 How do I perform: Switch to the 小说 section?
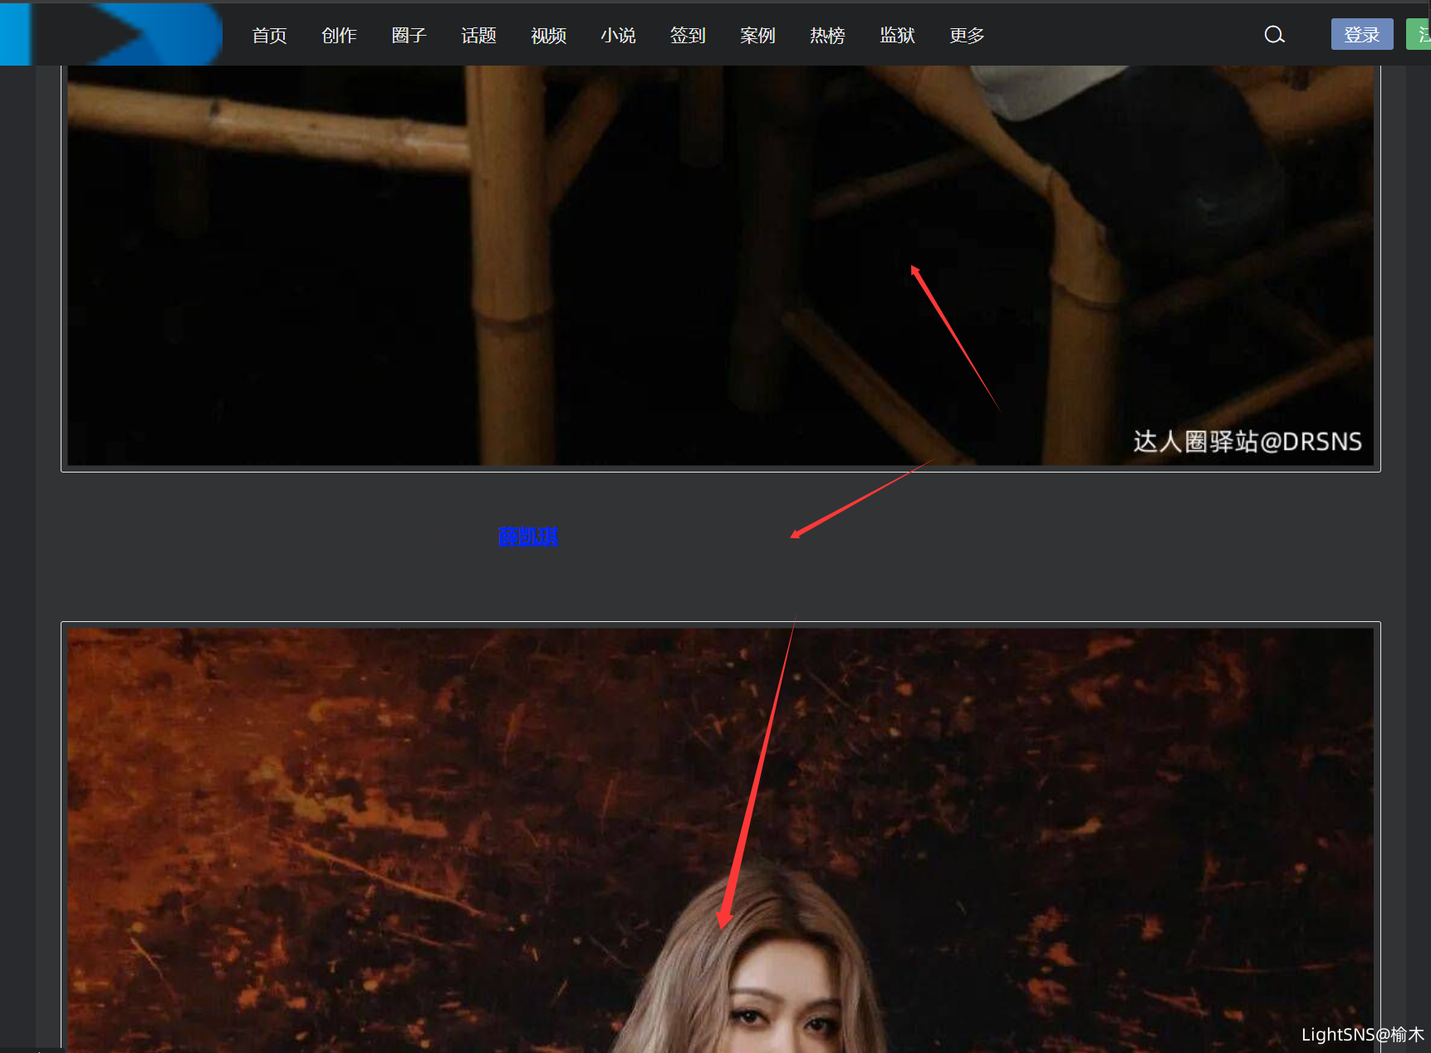coord(618,36)
